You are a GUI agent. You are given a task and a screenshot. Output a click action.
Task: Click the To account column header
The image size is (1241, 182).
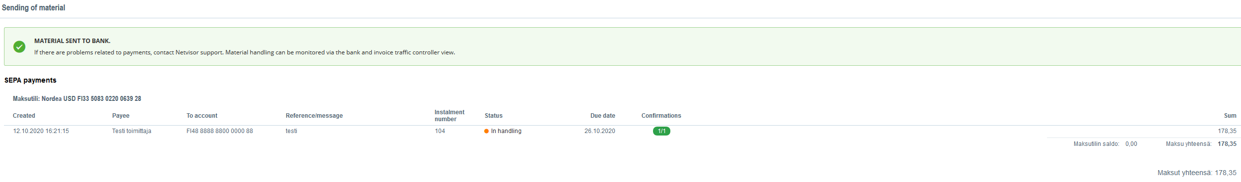pyautogui.click(x=202, y=116)
